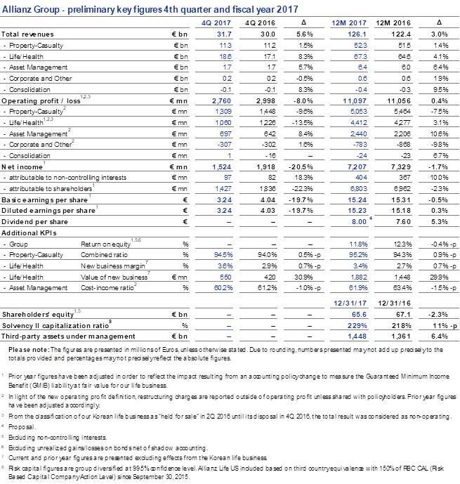Screen dimensions: 460x484
Task: Click Basic EPS 12M 2017 value 15.24
Action: tap(357, 200)
